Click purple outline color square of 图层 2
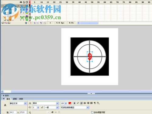 coord(27,16)
